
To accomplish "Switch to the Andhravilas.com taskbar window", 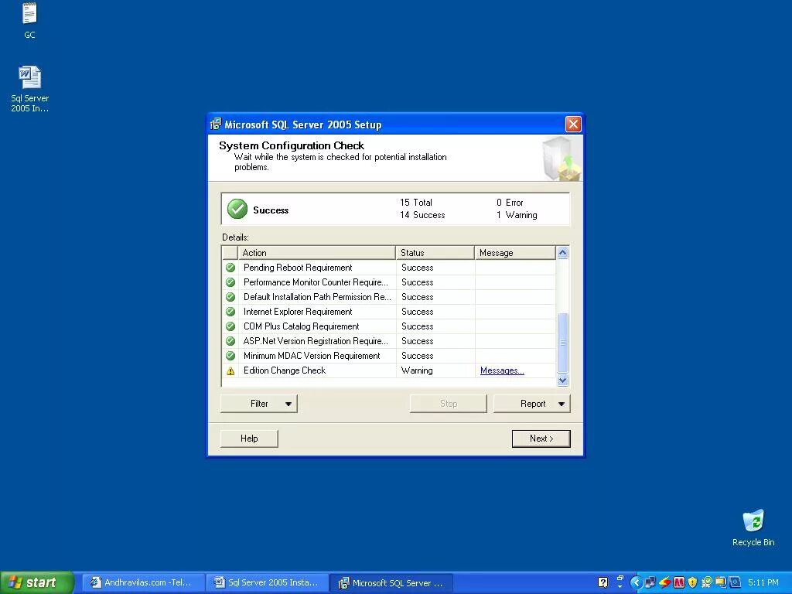I will (x=142, y=582).
